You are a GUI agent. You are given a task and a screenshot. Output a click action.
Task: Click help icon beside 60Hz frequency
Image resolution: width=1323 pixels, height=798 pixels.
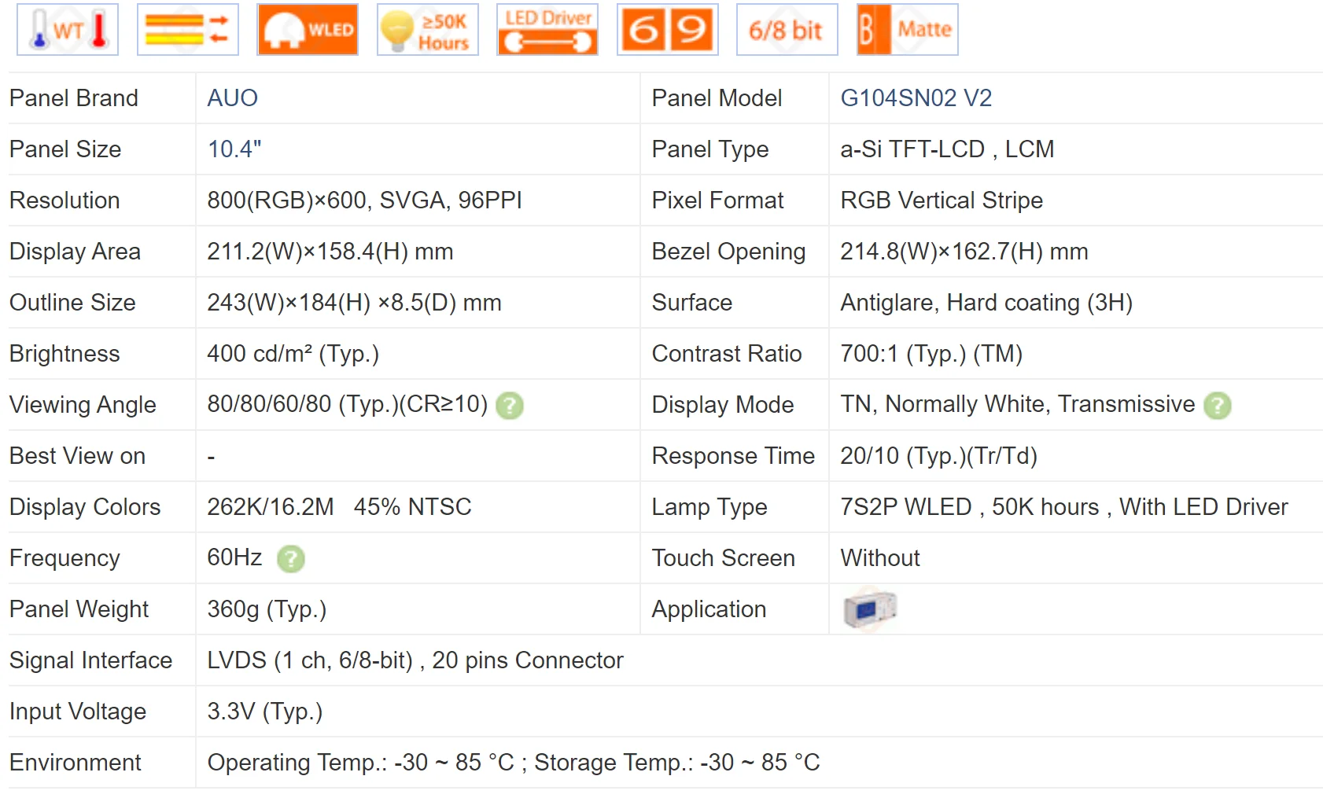(x=291, y=559)
